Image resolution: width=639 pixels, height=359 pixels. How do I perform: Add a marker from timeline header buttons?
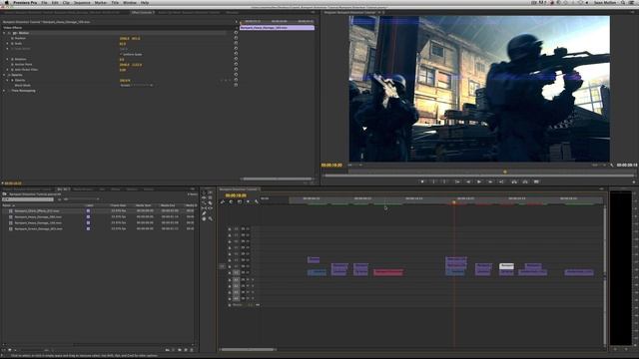(x=248, y=201)
